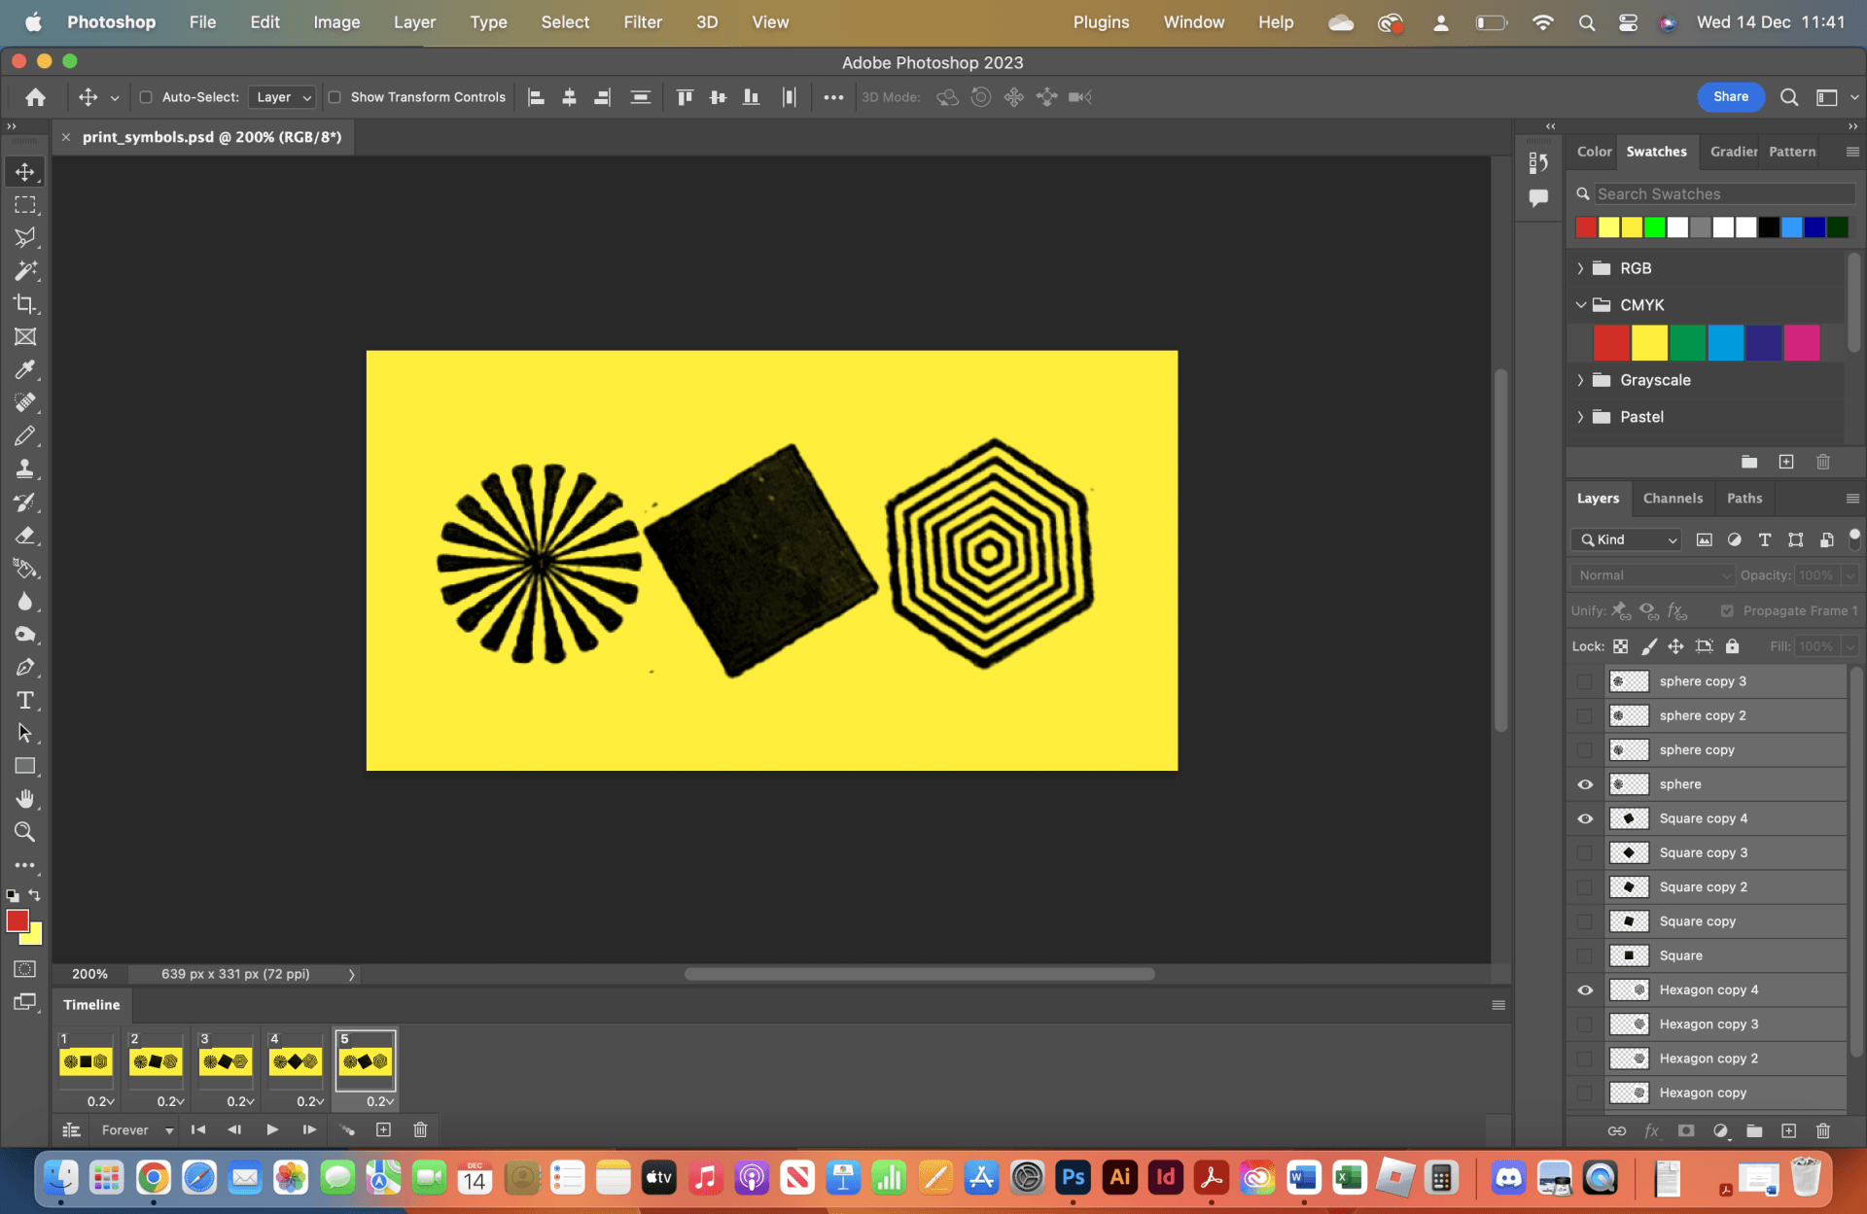Duplicate selected frame in Timeline
Screen dimensions: 1867x1214
[383, 1129]
